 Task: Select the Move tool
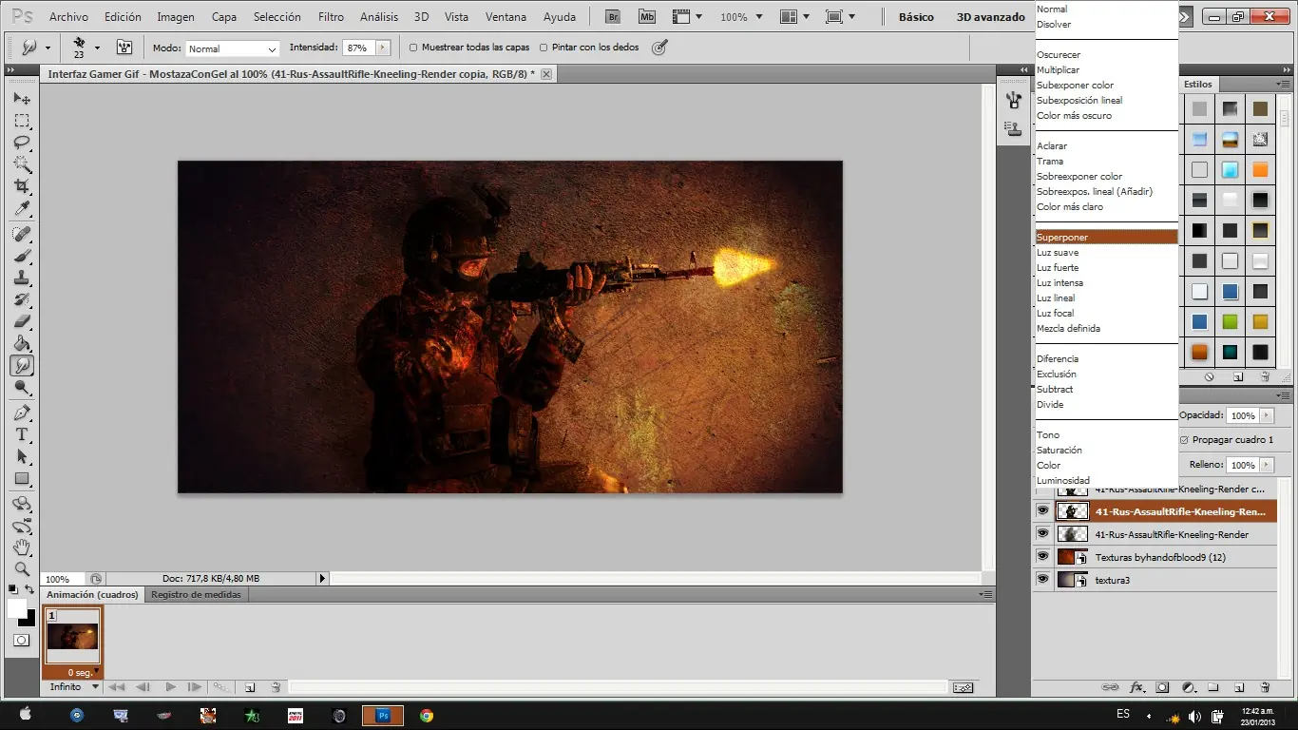(x=21, y=98)
